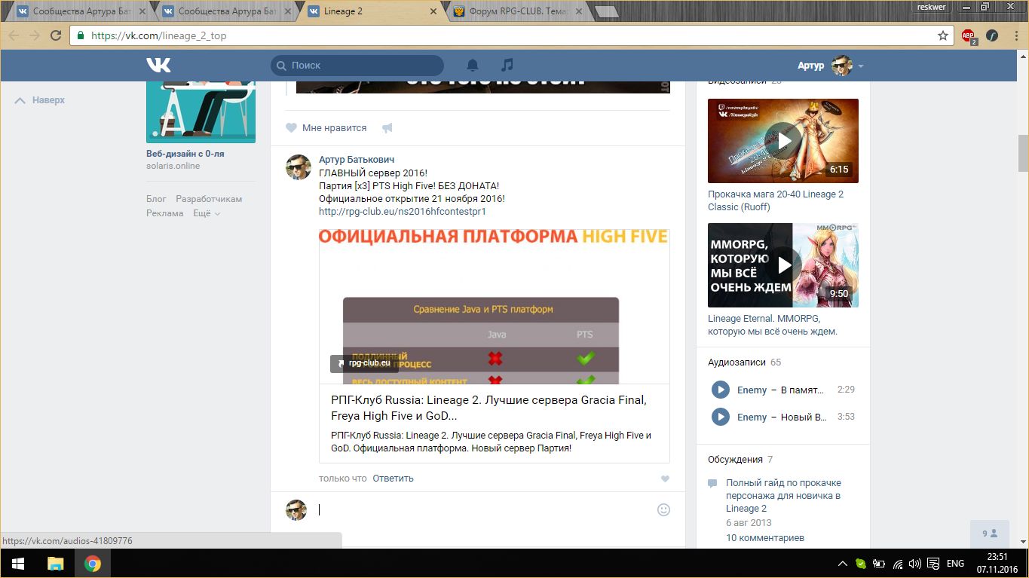Click the round f extension icon
This screenshot has width=1029, height=578.
point(992,35)
